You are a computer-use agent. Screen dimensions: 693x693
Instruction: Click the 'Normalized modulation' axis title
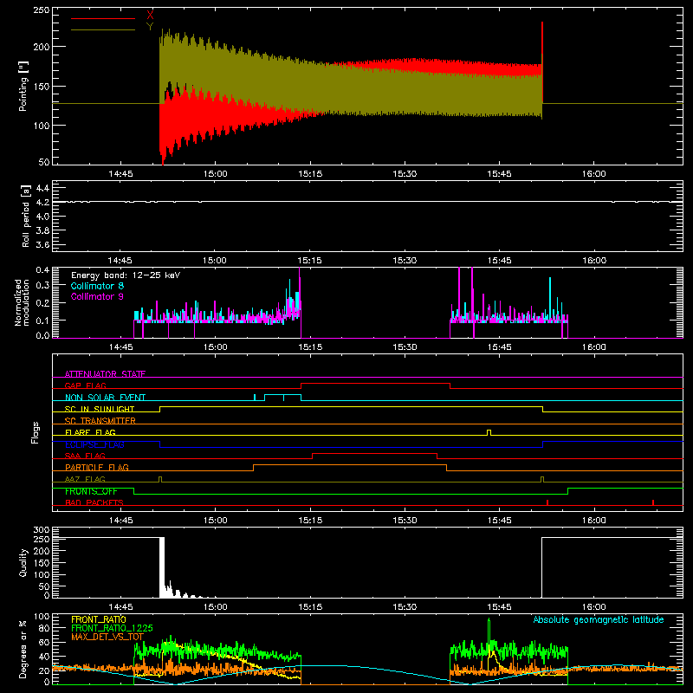[x=22, y=302]
